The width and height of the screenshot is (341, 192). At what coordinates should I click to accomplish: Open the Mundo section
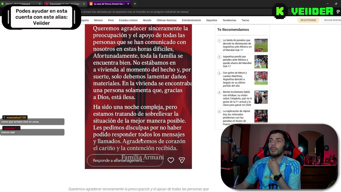[x=147, y=20]
